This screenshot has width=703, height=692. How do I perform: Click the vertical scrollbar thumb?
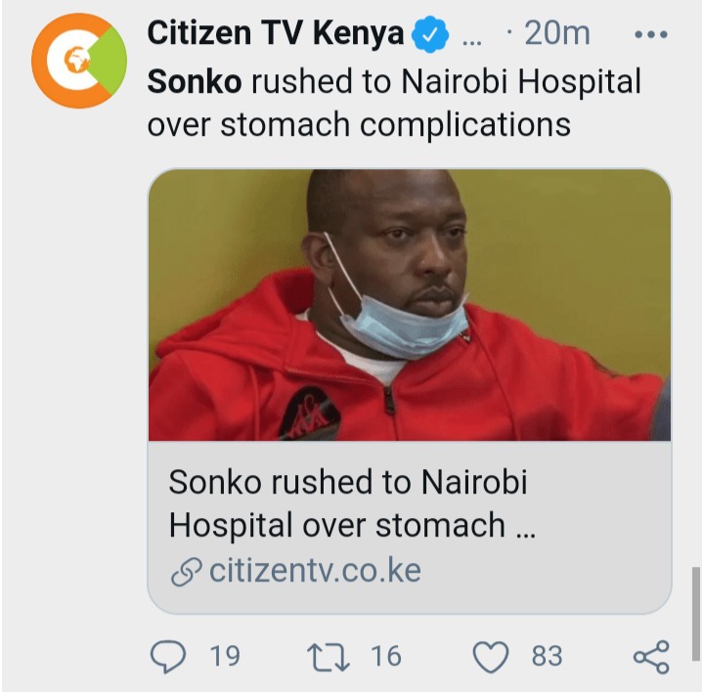[695, 614]
